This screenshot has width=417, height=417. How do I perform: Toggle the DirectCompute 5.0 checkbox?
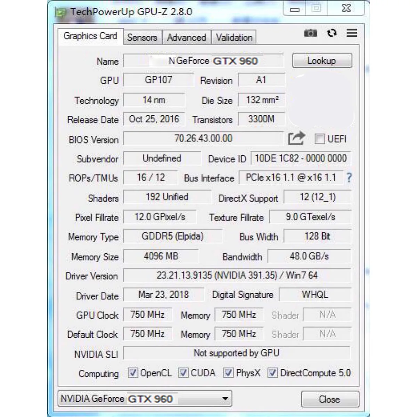click(272, 373)
